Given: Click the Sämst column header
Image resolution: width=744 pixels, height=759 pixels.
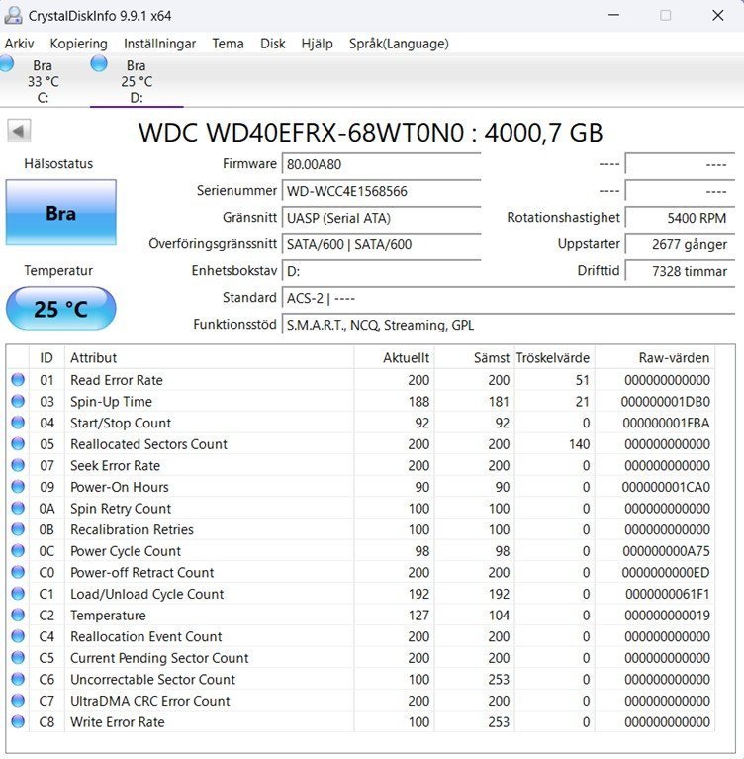Looking at the screenshot, I should click(x=474, y=357).
